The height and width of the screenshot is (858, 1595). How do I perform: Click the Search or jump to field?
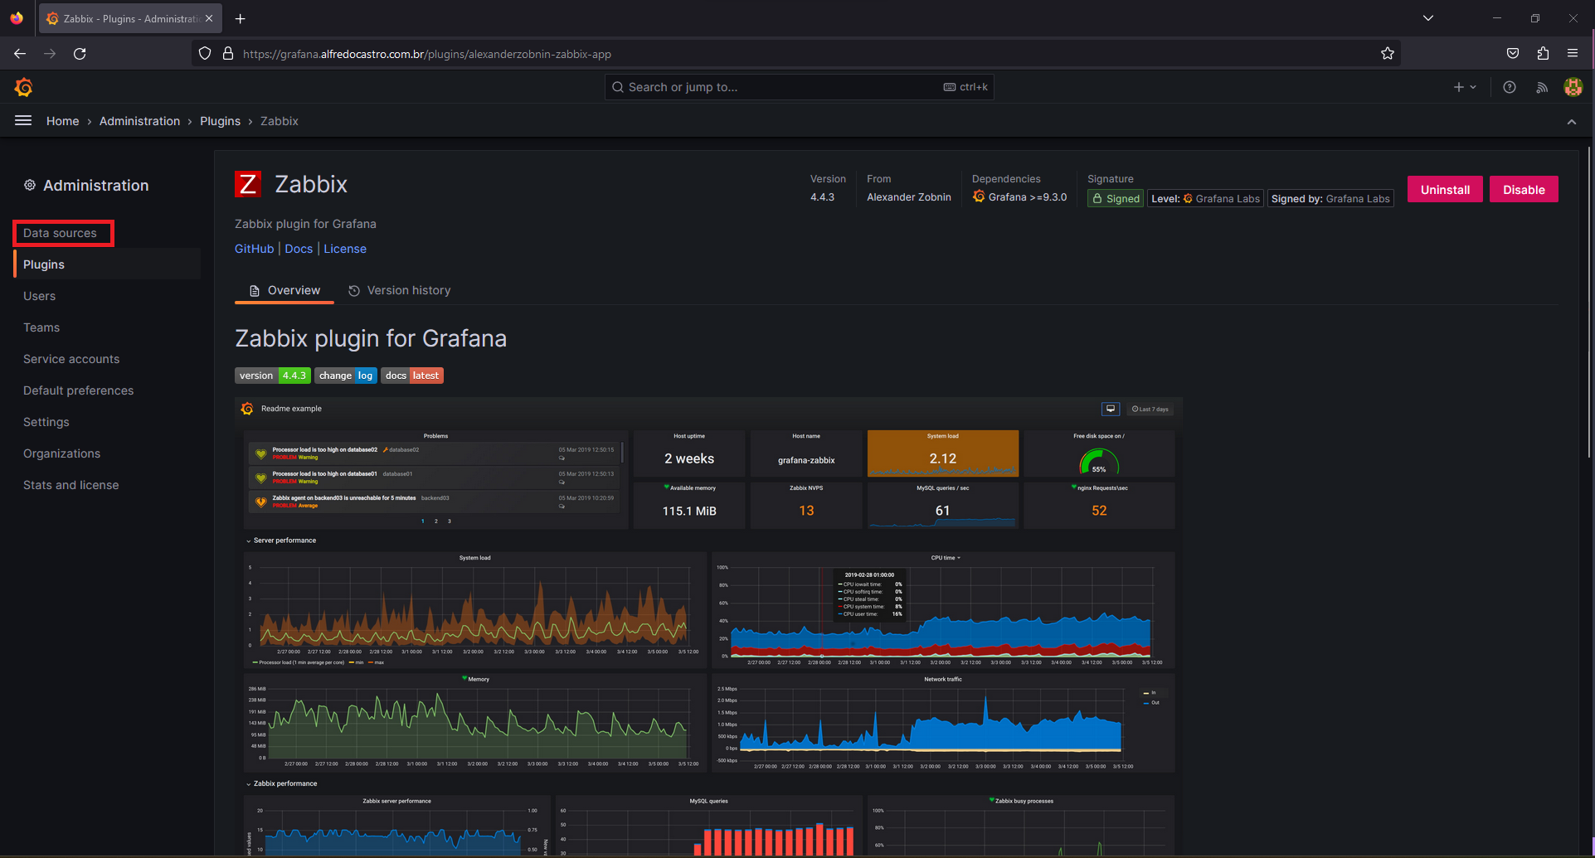click(x=800, y=87)
